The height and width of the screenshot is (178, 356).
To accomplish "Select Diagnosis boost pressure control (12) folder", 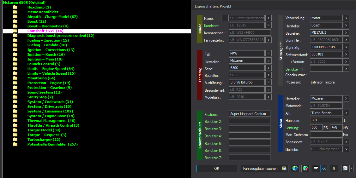I will [x=61, y=36].
